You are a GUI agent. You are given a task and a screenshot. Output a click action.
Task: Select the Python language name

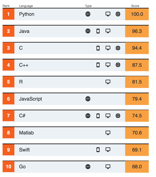pos(27,14)
